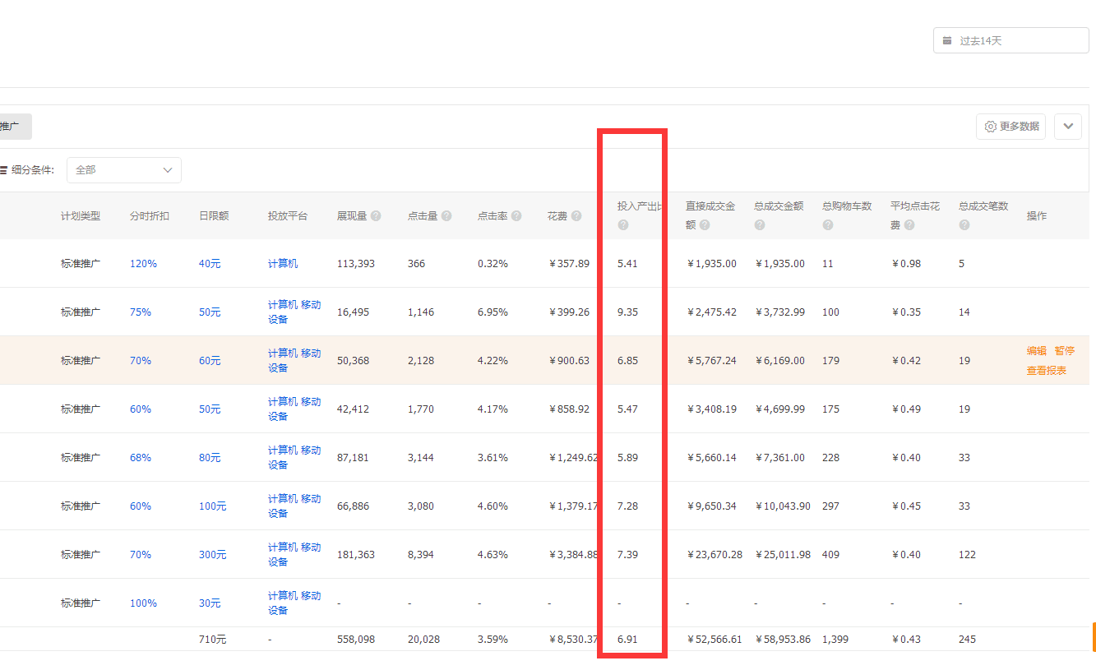Viewport: 1096px width, 670px height.
Task: Edit the 80元 daily limit
Action: [210, 458]
